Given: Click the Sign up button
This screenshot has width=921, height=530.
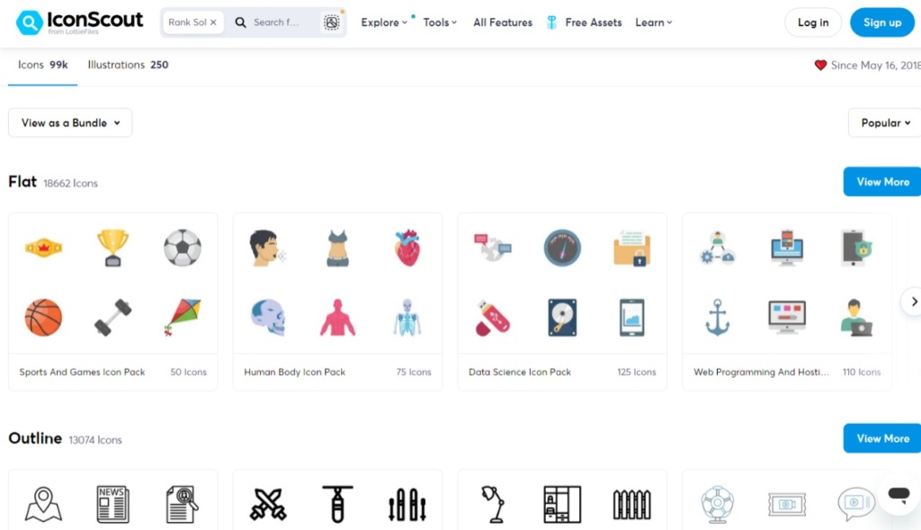Looking at the screenshot, I should pos(881,22).
